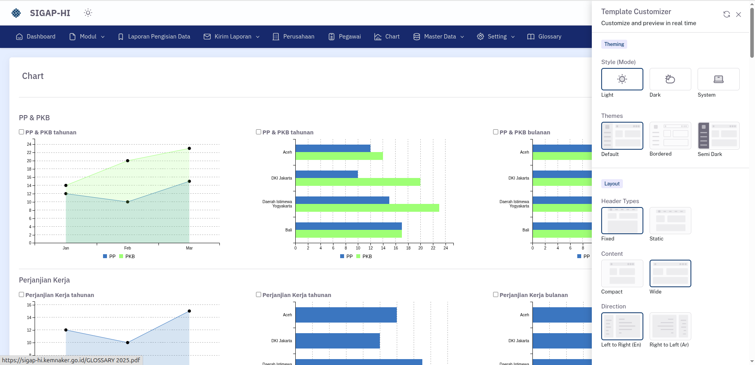The image size is (755, 365).
Task: Click the reset customizer refresh icon
Action: [726, 15]
